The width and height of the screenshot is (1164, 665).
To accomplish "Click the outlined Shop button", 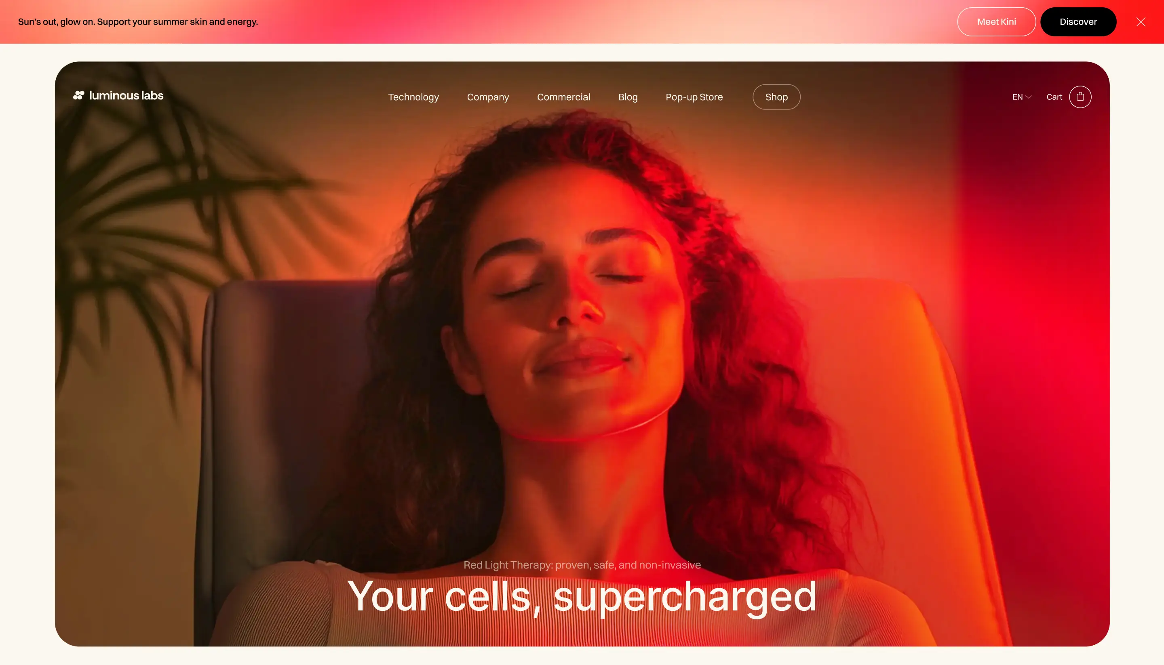I will pos(776,97).
